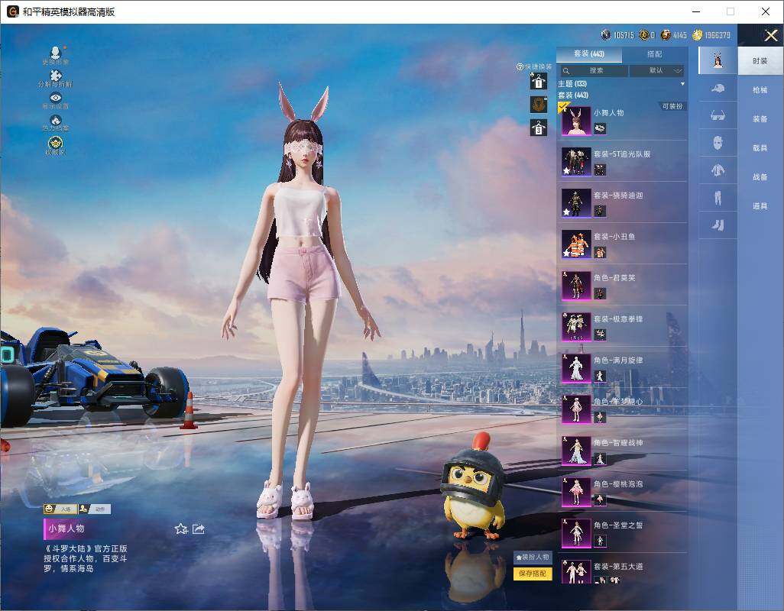Viewport: 784px width, 611px height.
Task: Select the cap headwear category icon
Action: [718, 89]
